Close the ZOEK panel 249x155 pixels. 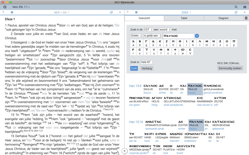click(x=245, y=12)
